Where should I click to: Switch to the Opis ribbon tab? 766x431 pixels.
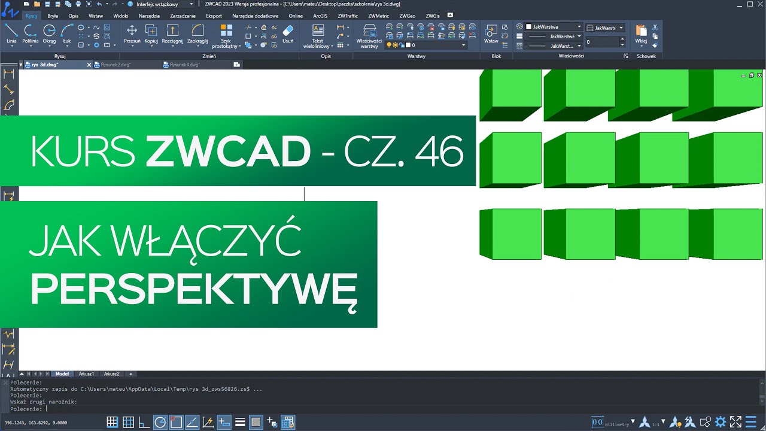click(73, 16)
